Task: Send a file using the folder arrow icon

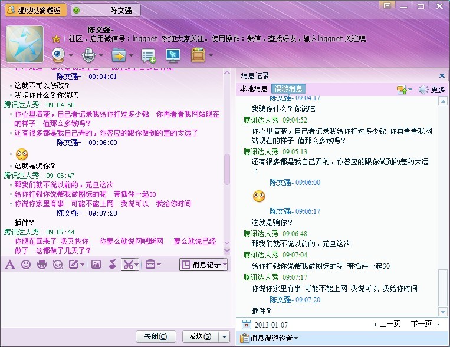Action: click(119, 55)
